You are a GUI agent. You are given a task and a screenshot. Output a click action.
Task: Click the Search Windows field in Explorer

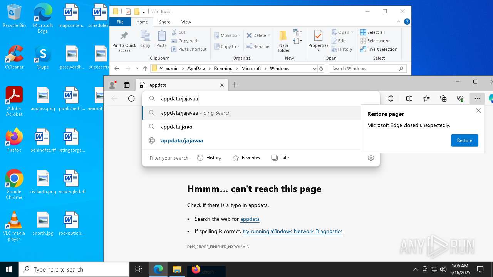coord(368,68)
